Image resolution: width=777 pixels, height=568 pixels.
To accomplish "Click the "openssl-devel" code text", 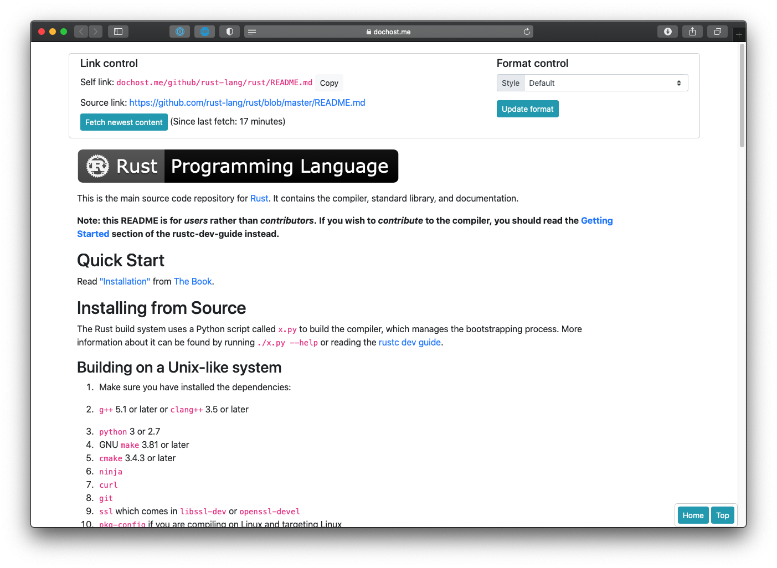I will [x=270, y=512].
